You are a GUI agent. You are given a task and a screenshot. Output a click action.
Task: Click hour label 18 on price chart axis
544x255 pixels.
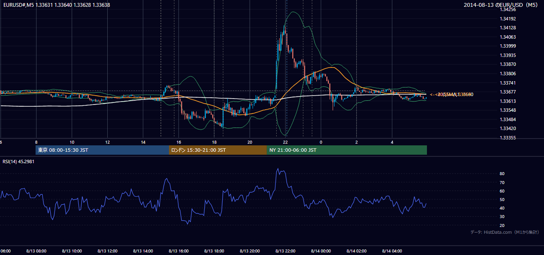pos(214,142)
